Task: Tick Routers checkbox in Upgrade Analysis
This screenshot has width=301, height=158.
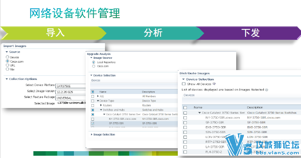Action: pos(93,105)
